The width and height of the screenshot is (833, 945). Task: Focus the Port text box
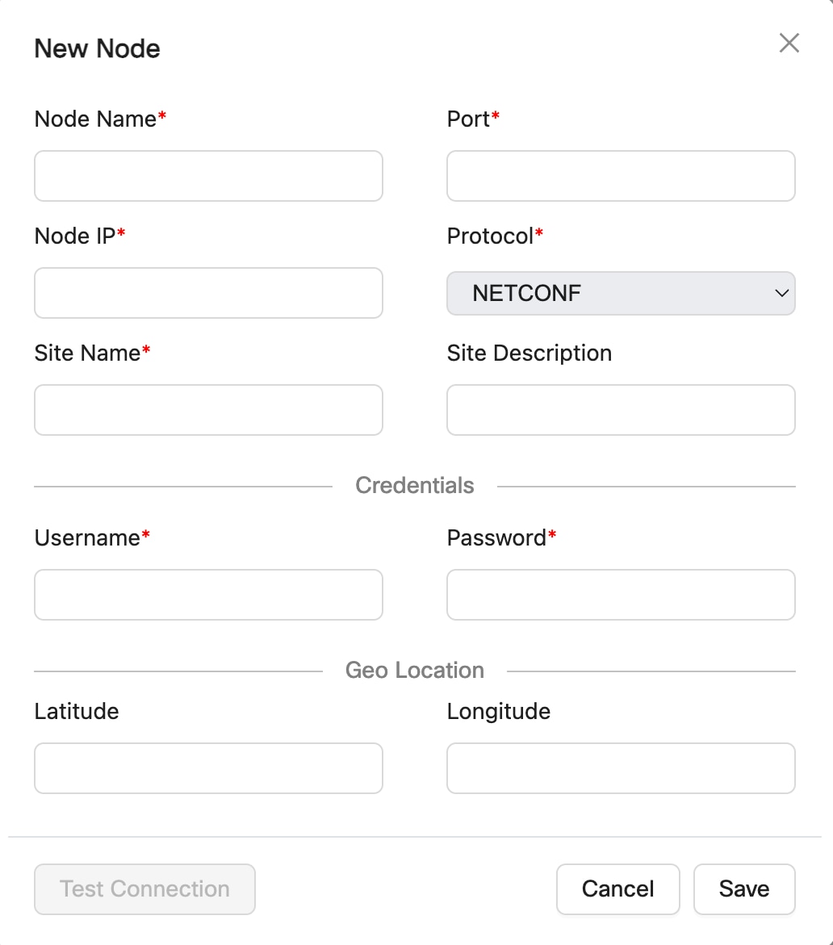pyautogui.click(x=621, y=176)
